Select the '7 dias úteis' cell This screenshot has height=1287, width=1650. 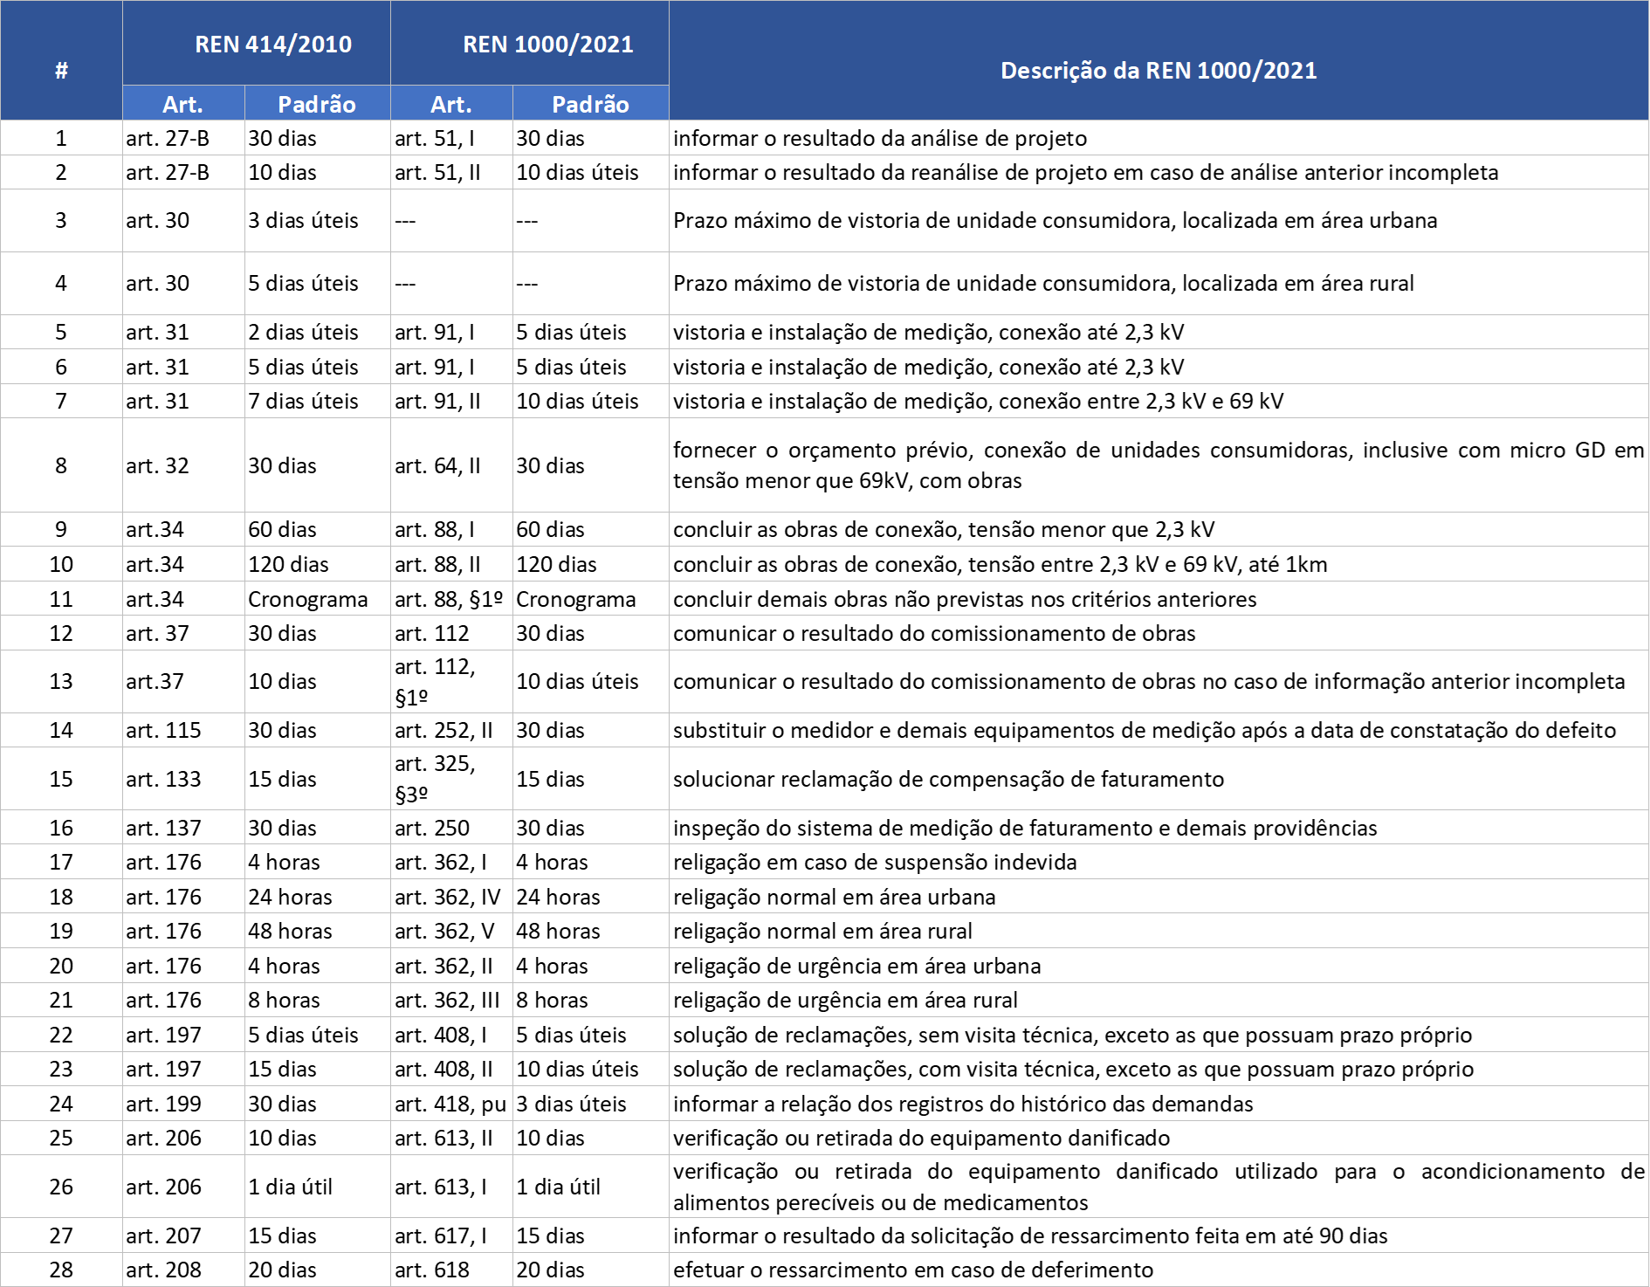point(303,401)
